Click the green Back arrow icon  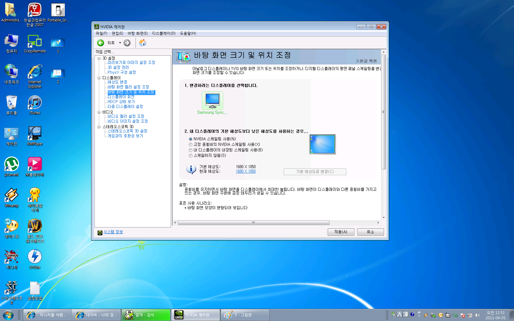[101, 43]
